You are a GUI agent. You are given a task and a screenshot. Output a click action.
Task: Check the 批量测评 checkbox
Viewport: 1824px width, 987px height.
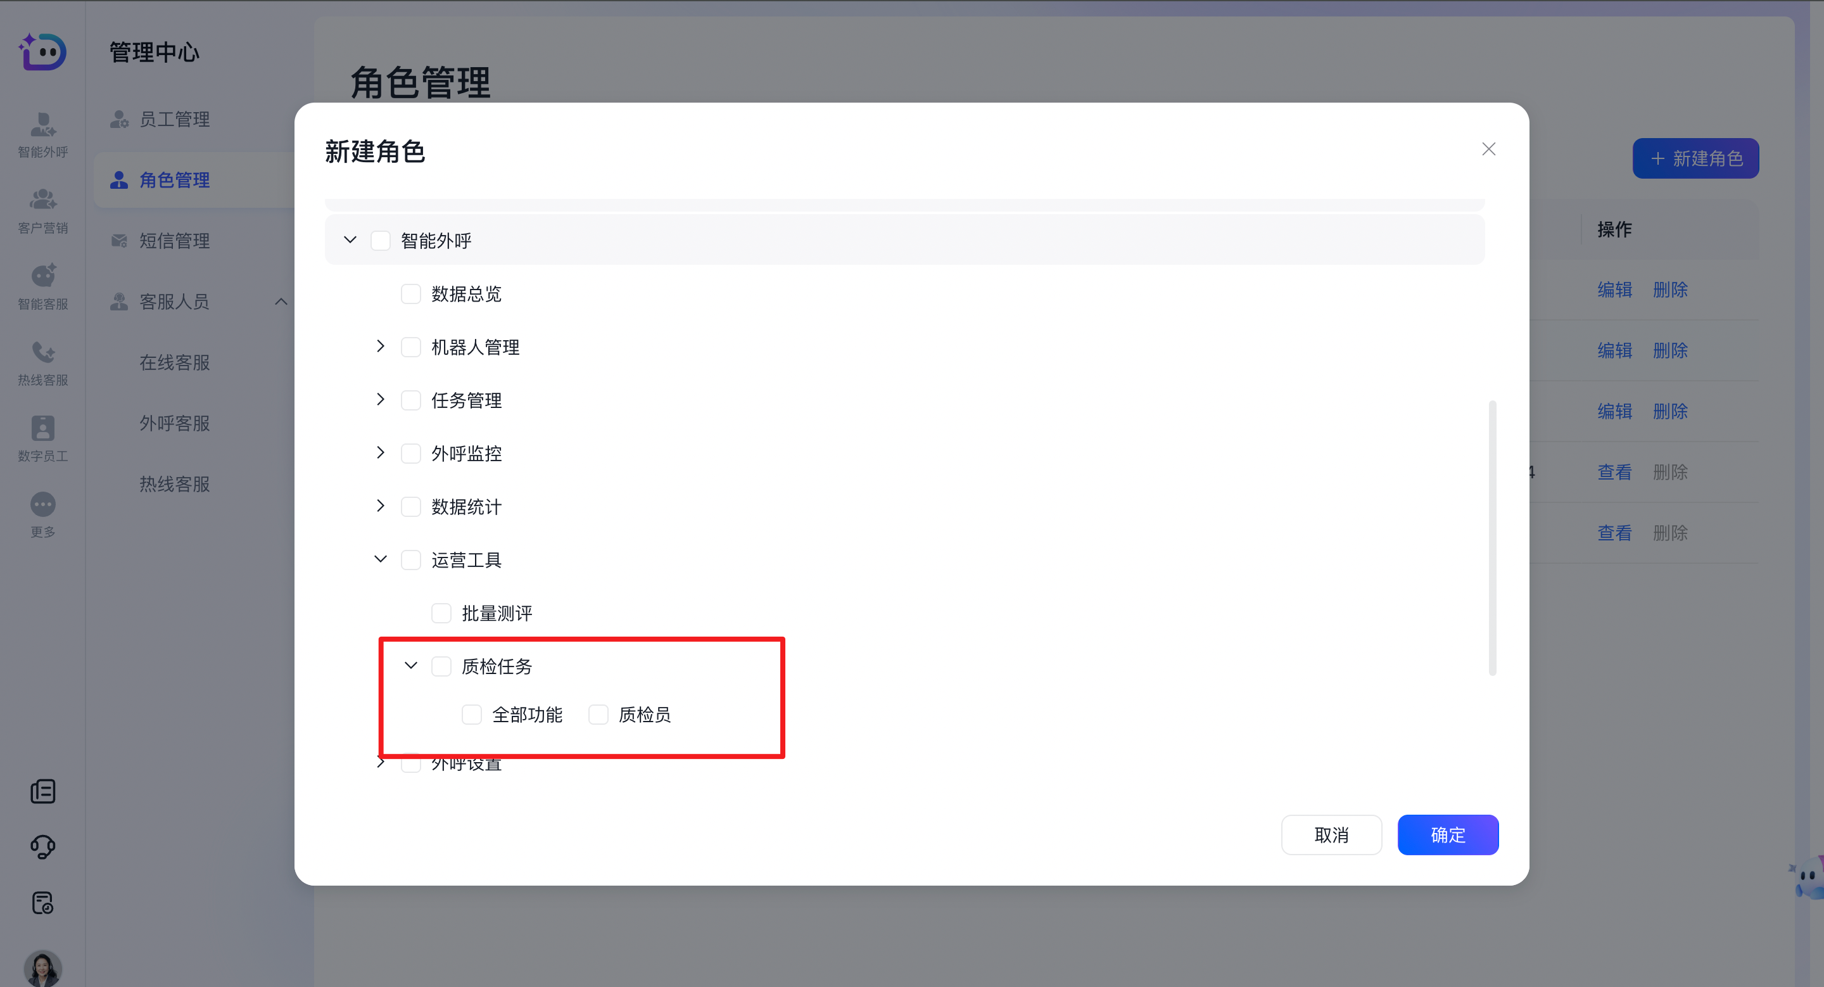point(441,613)
